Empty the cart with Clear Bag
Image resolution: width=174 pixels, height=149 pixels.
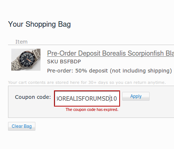tap(22, 126)
